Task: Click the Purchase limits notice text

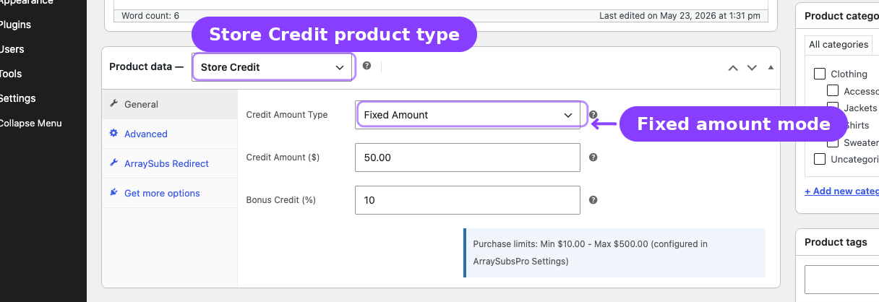Action: point(591,252)
